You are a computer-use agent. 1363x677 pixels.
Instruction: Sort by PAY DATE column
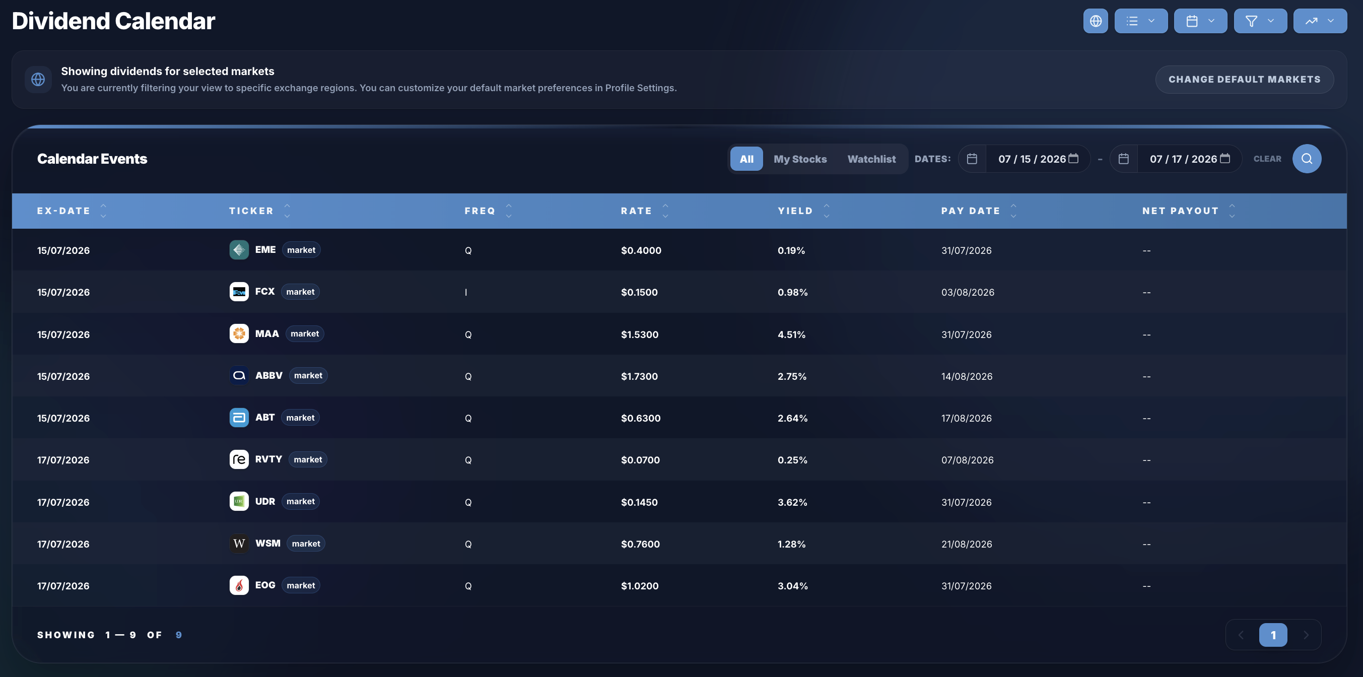[x=979, y=211]
